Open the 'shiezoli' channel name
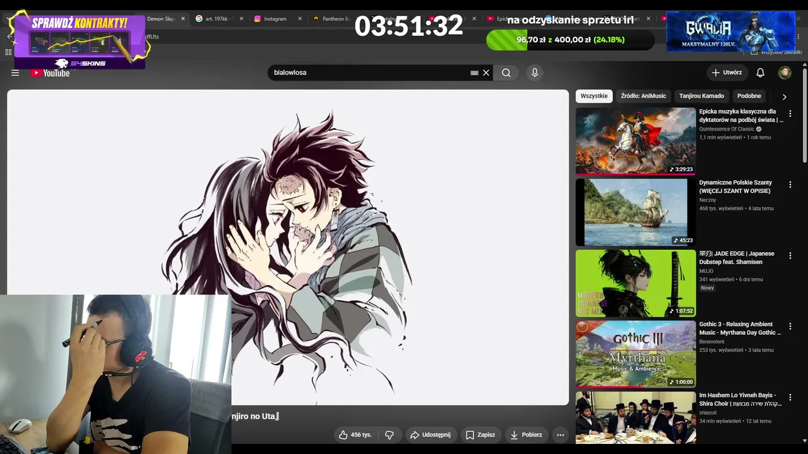 click(x=708, y=413)
